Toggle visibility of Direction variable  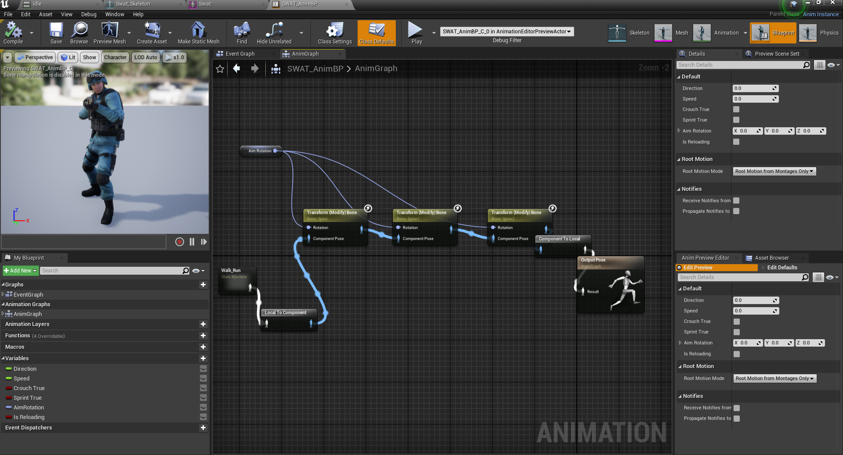tap(203, 369)
